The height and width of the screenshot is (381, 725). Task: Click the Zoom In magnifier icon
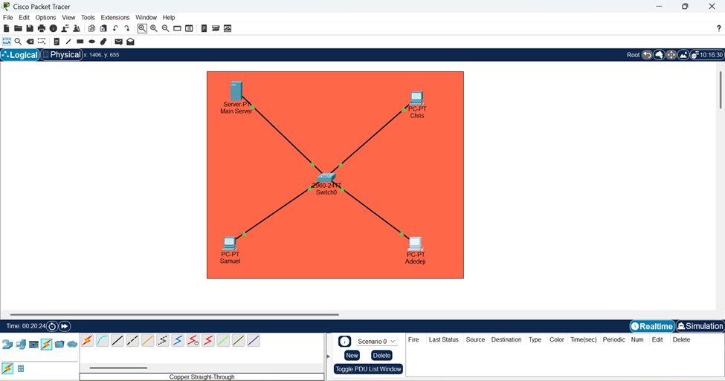tap(153, 29)
